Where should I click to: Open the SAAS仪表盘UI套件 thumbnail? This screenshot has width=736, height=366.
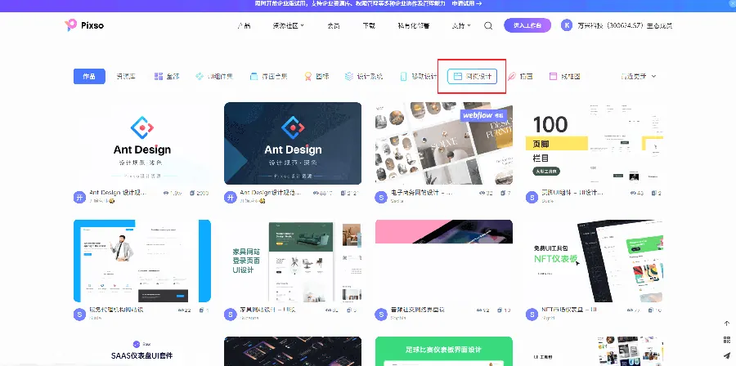[x=142, y=351]
